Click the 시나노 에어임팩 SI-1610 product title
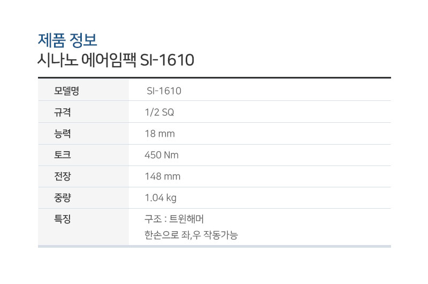 [116, 60]
